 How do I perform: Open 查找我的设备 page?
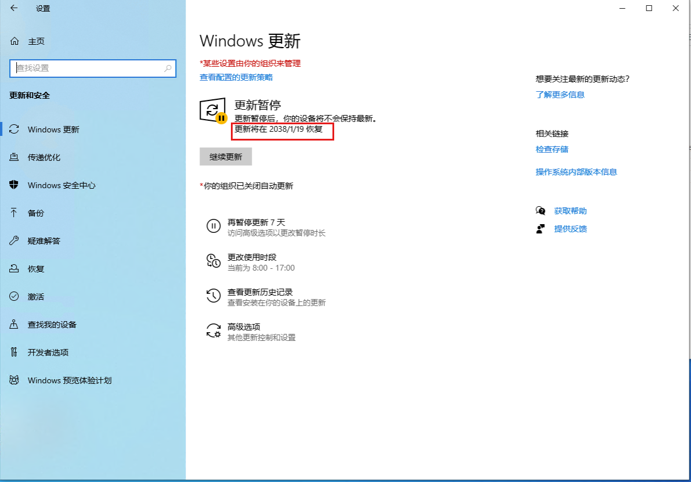(93, 325)
